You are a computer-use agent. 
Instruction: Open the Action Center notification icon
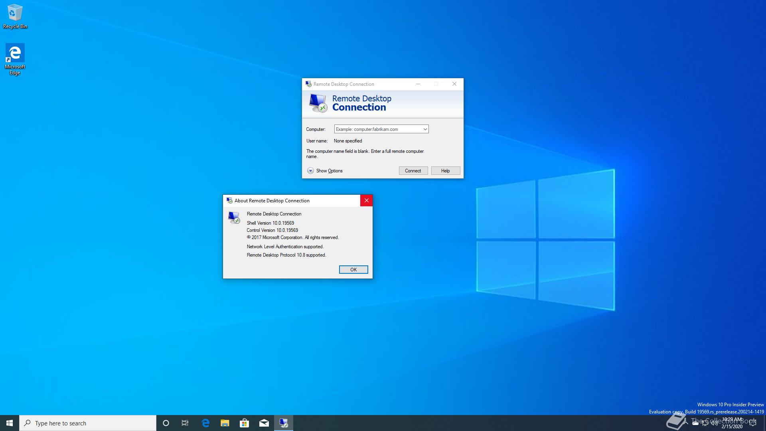(x=753, y=423)
